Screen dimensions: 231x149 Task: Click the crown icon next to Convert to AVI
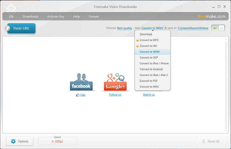pyautogui.click(x=137, y=46)
